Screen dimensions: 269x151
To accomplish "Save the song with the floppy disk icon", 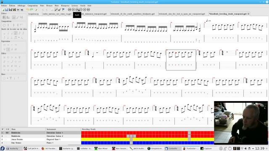I will 11,10.
